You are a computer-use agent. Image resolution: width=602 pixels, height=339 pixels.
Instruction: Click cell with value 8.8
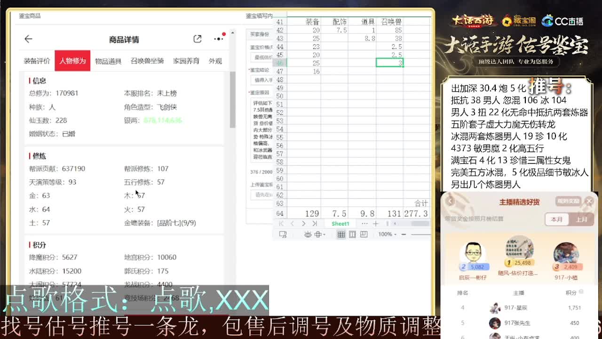(x=362, y=38)
